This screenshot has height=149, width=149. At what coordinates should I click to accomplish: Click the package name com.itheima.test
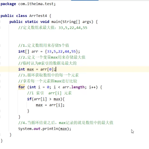click(x=36, y=4)
